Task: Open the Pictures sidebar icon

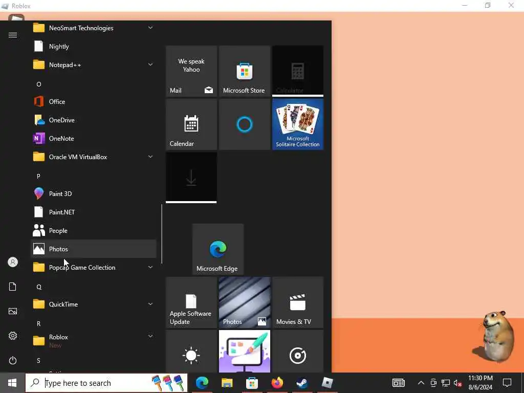Action: (13, 311)
